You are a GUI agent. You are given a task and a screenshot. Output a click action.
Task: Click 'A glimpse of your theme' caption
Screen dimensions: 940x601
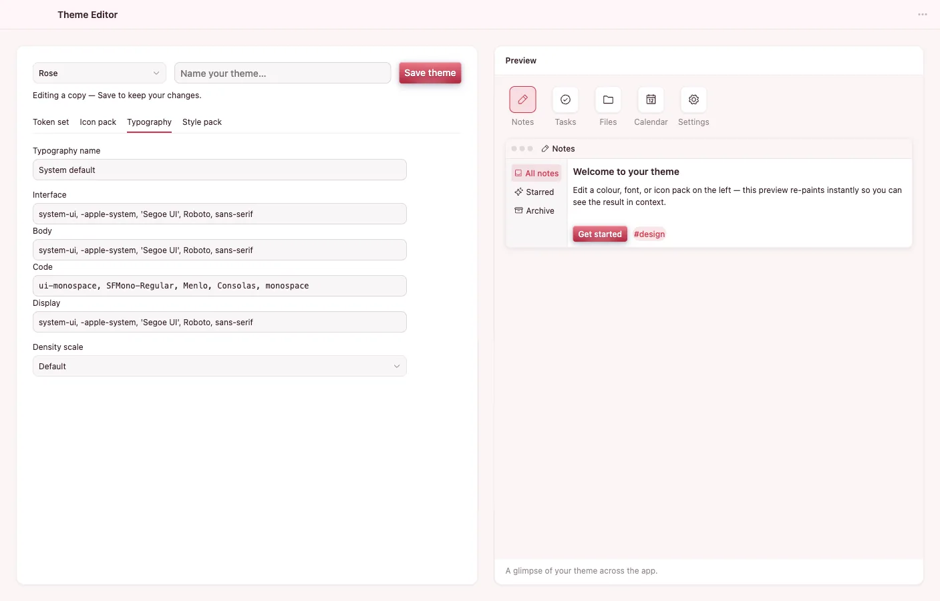point(581,571)
